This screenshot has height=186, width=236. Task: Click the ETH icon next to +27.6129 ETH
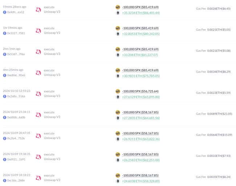[x=117, y=97]
